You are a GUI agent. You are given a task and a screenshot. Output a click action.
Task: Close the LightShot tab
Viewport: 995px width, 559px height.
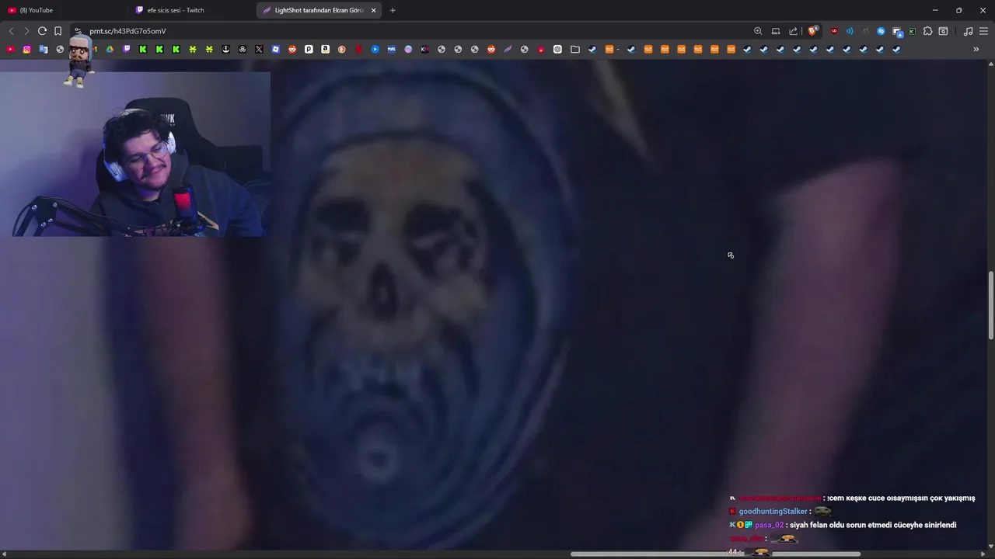pos(374,10)
